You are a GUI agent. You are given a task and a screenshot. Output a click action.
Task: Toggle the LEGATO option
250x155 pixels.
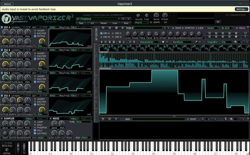(151, 22)
